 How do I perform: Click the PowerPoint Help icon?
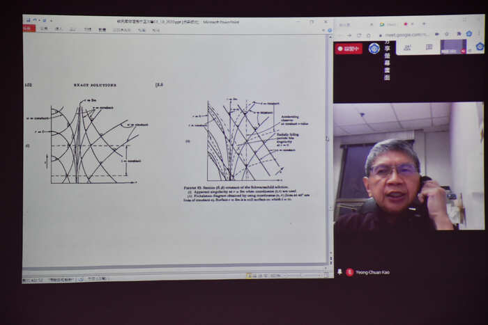click(330, 30)
